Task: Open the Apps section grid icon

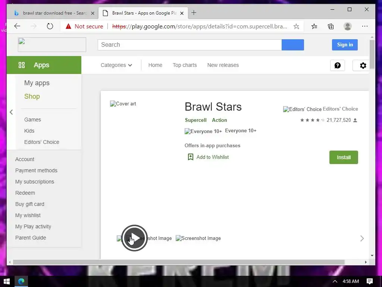Action: point(22,65)
